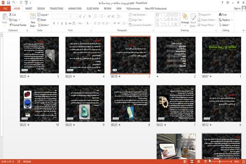Click the Undo icon in the title bar
Screen dimensions: 246x164
14,3
